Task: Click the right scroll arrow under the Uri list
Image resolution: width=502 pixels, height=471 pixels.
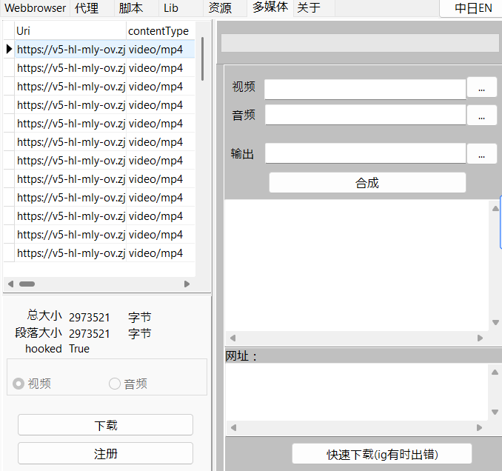Action: click(x=187, y=284)
